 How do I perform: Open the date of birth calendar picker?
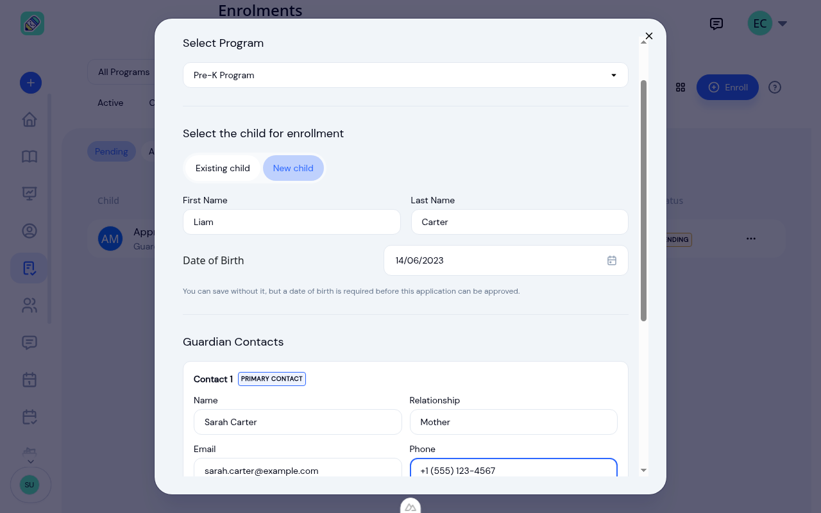click(612, 260)
